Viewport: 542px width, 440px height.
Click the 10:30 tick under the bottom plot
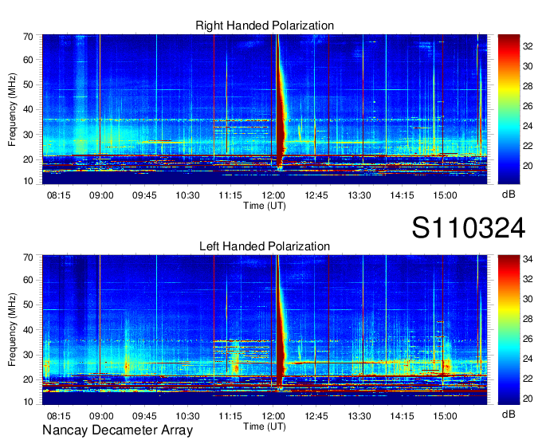pos(187,416)
